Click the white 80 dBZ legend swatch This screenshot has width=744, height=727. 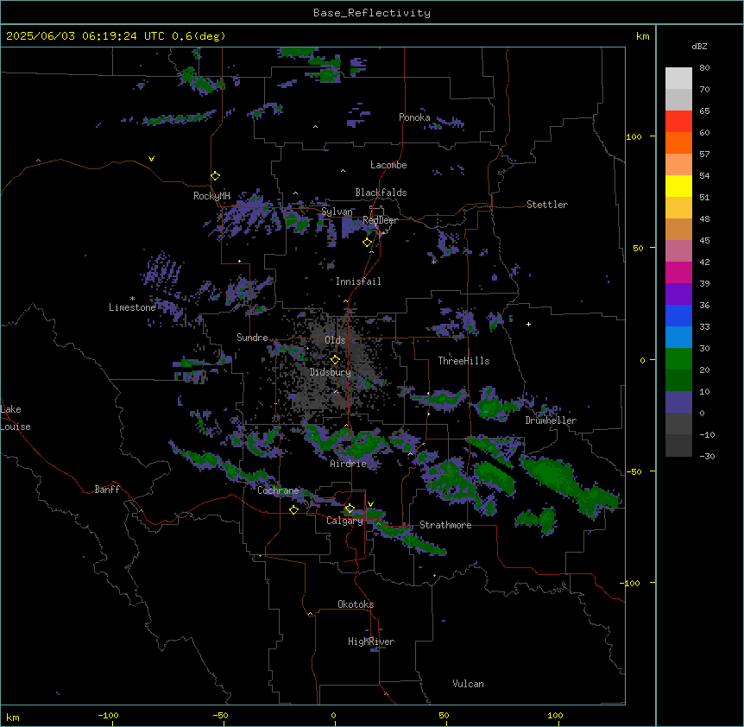[678, 79]
